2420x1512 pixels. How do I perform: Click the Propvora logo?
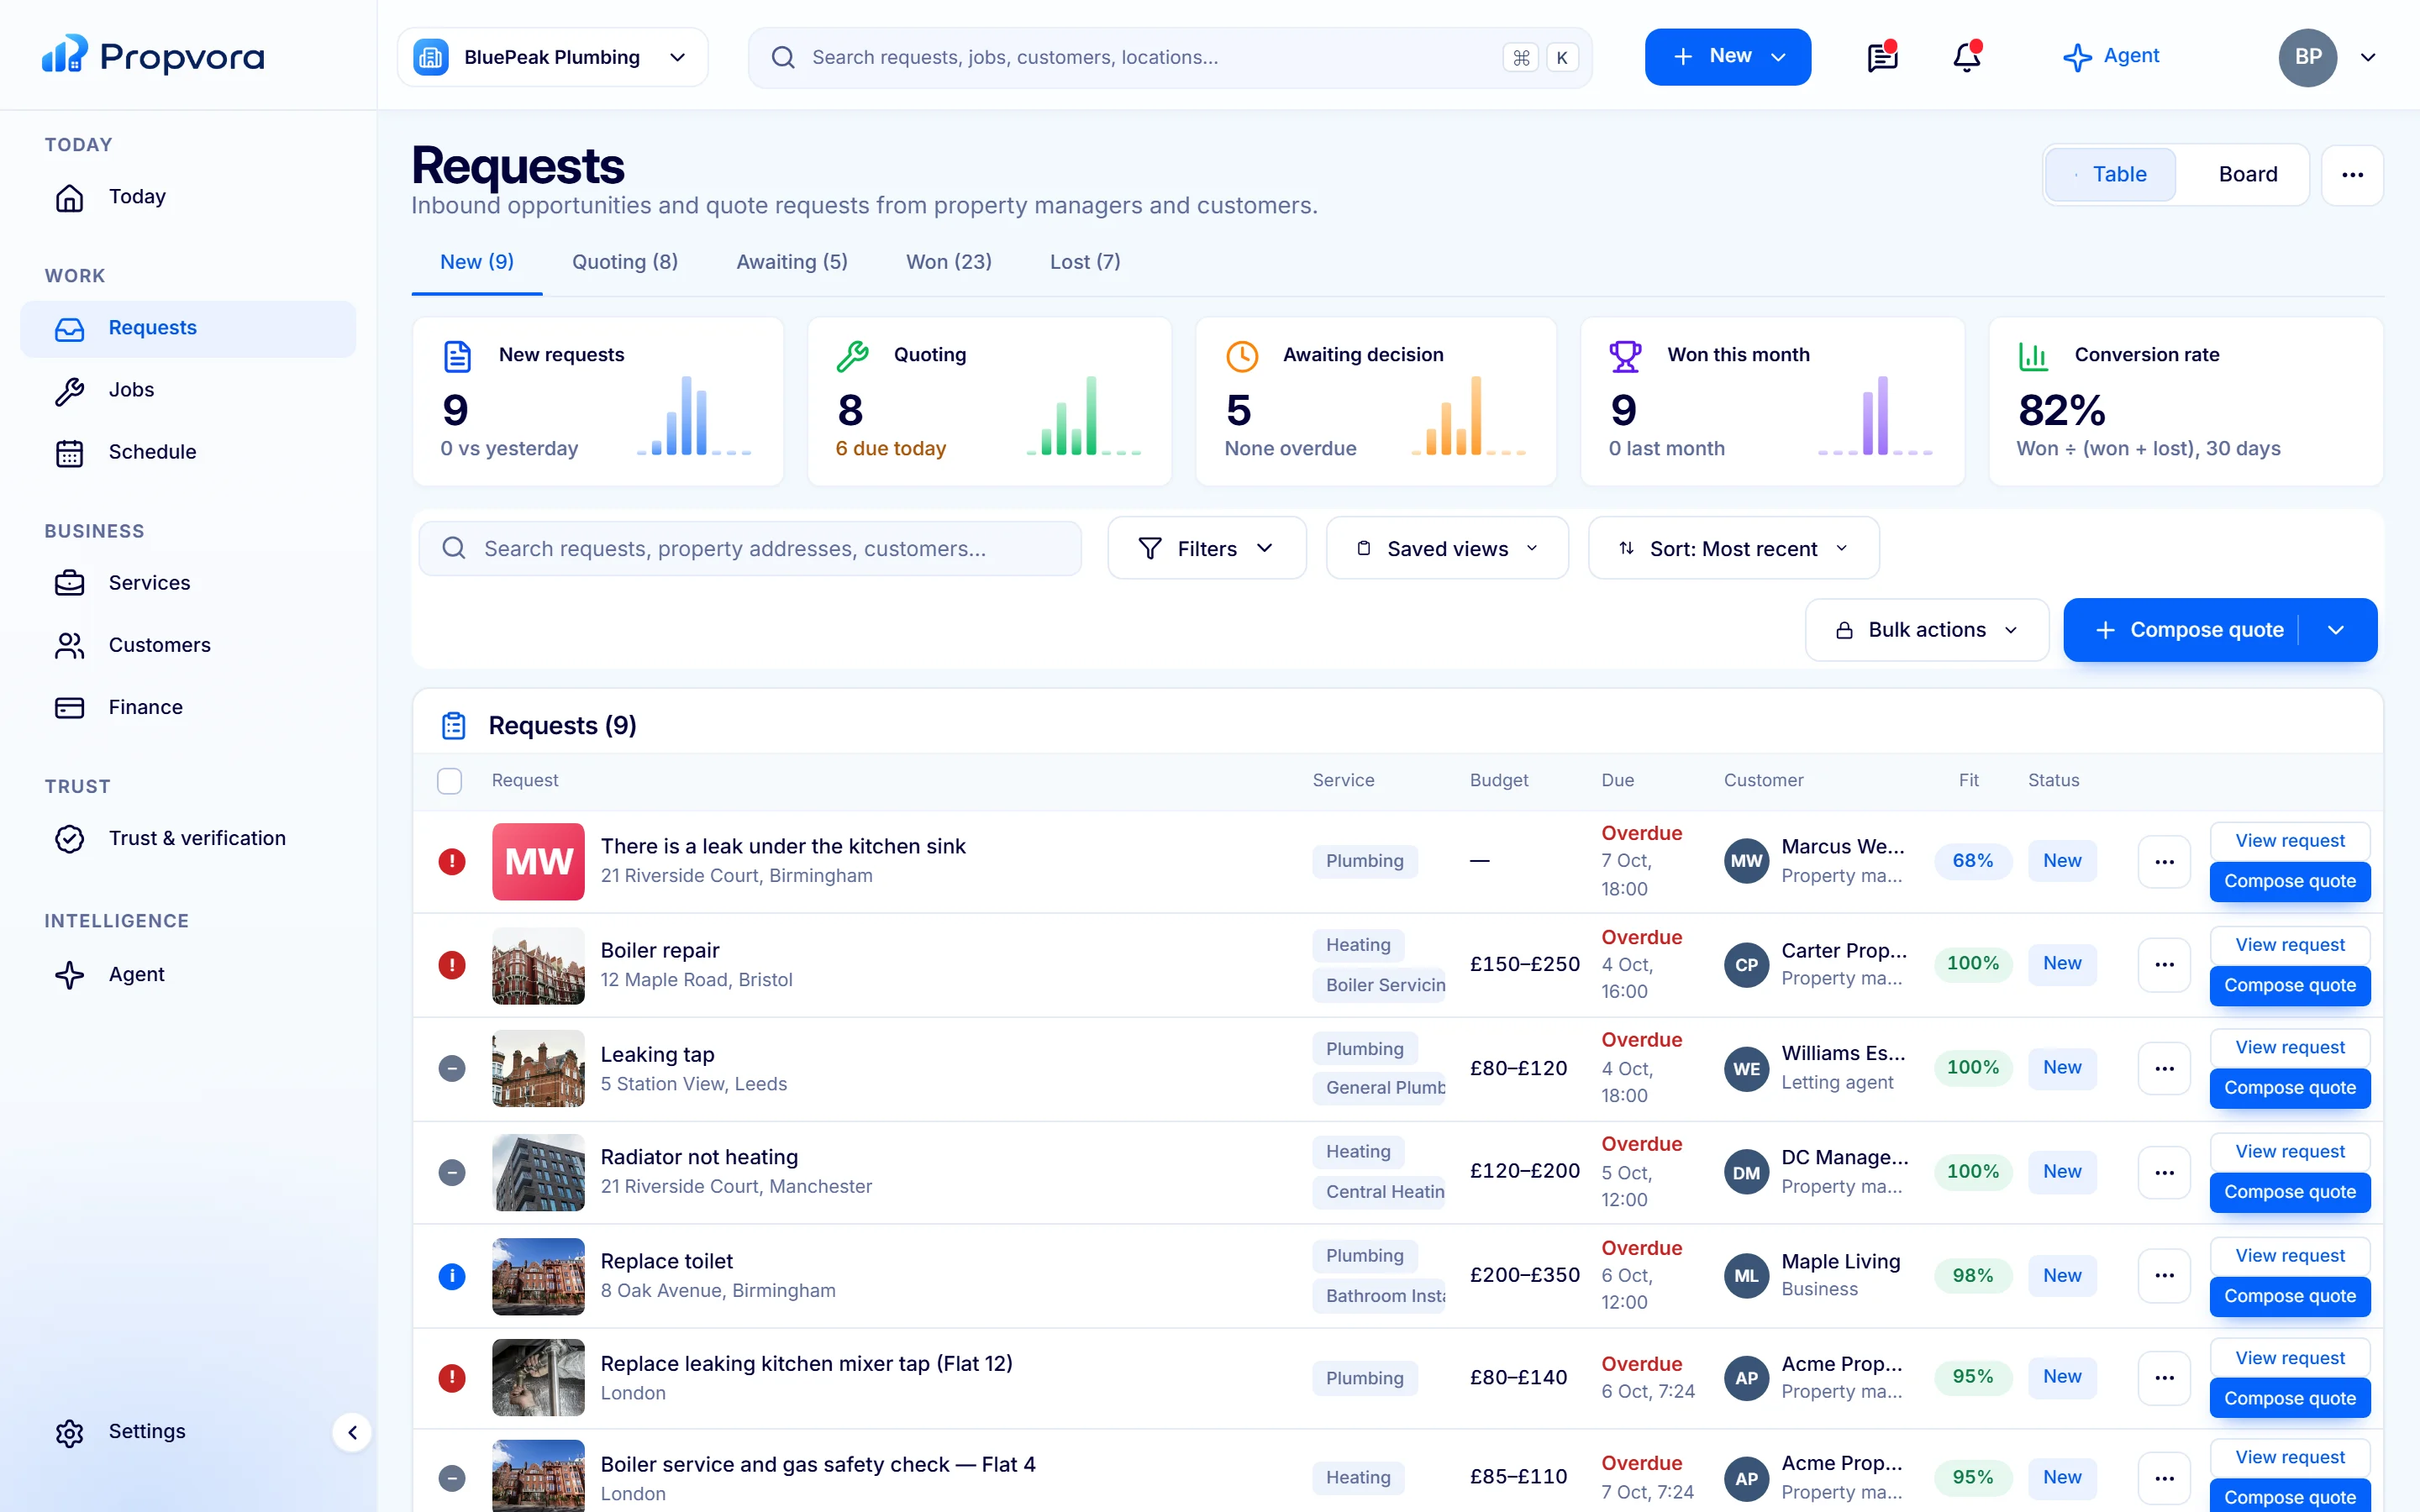(152, 55)
